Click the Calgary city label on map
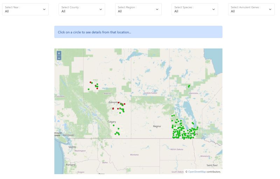 (112, 122)
